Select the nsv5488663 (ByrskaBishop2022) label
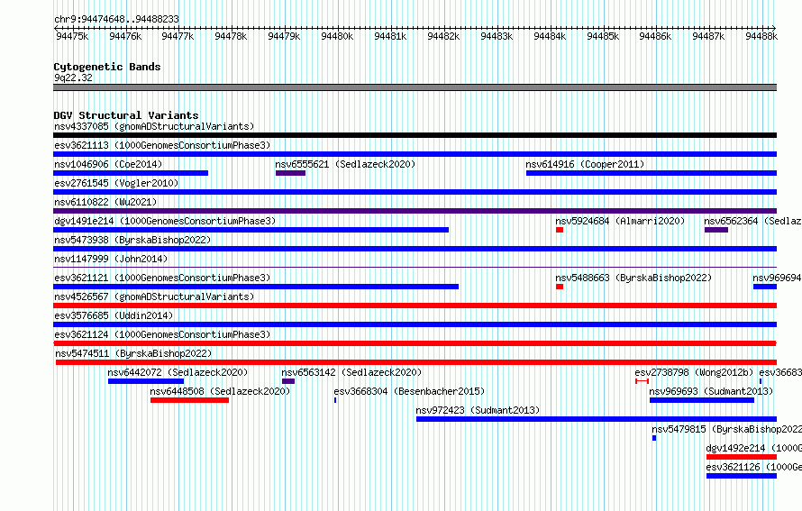Viewport: 802px width, 511px height. coord(633,278)
